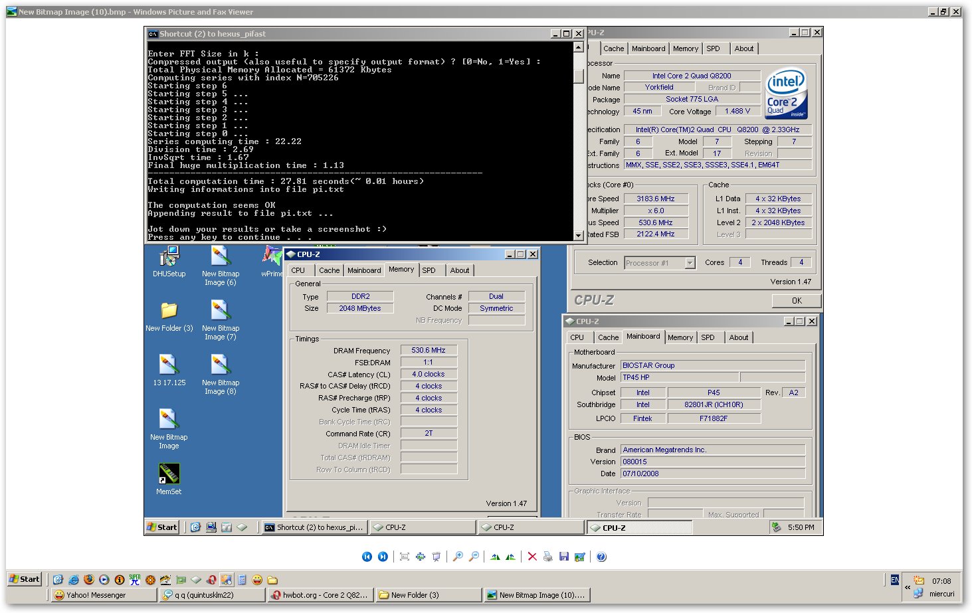Click the Core Speed value 3183.6 MHz

click(655, 199)
